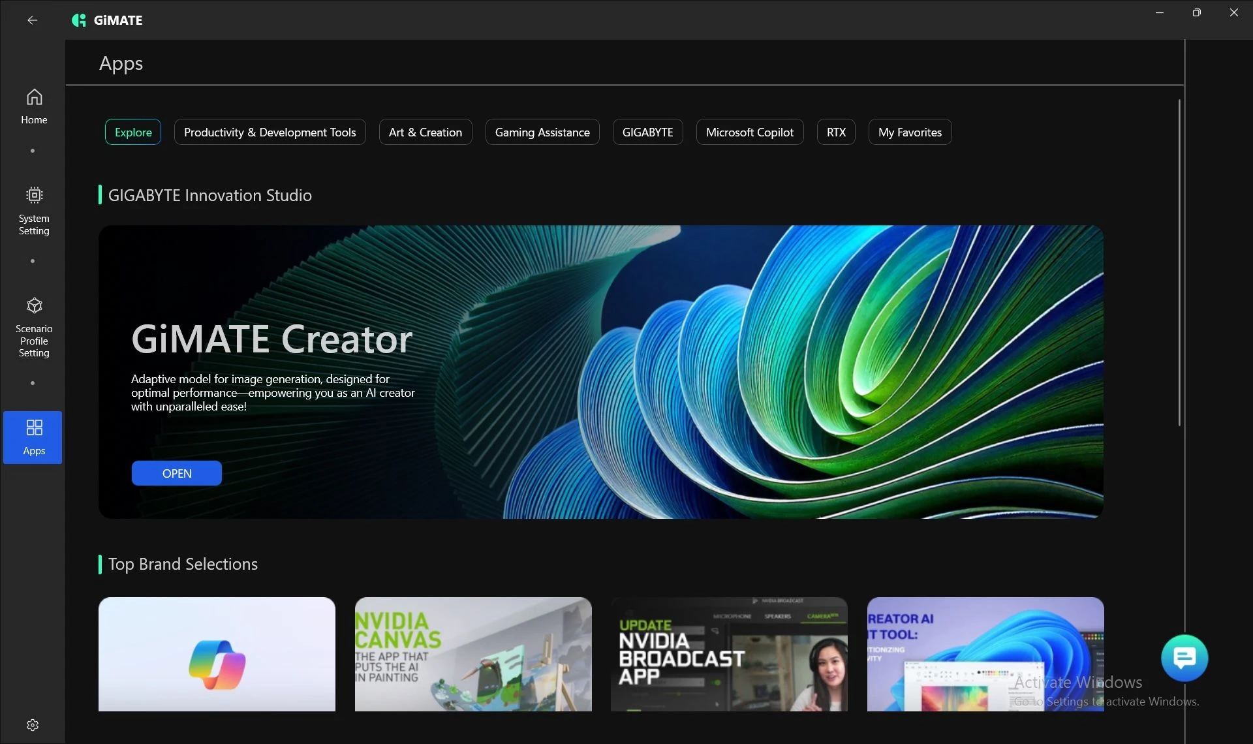Open the chat support bubble icon

point(1184,657)
